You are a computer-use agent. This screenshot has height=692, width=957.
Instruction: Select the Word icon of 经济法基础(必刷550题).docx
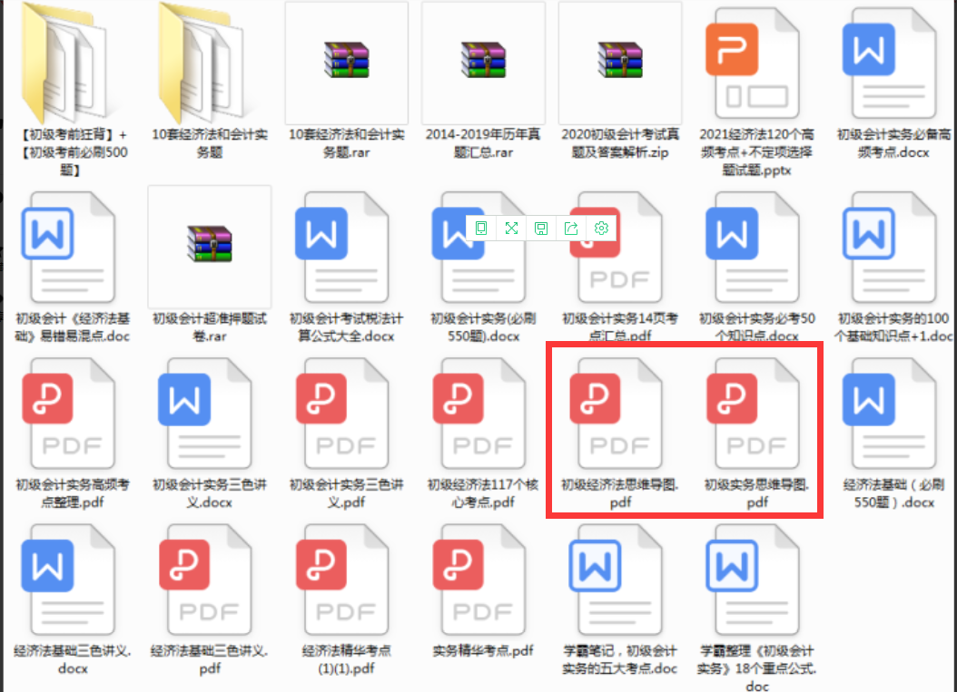click(889, 414)
